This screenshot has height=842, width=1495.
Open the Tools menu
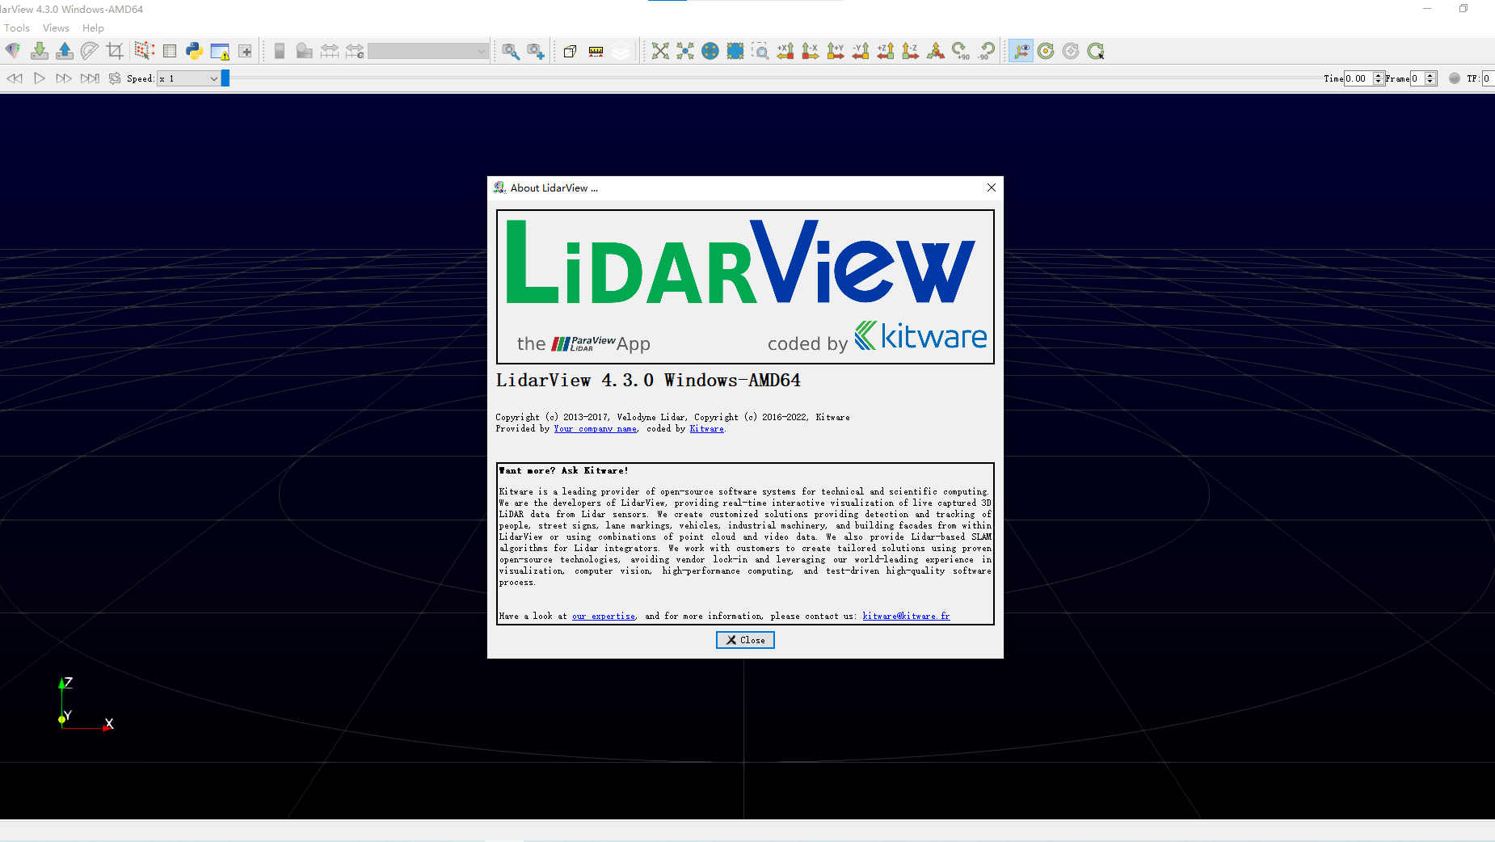(x=17, y=27)
